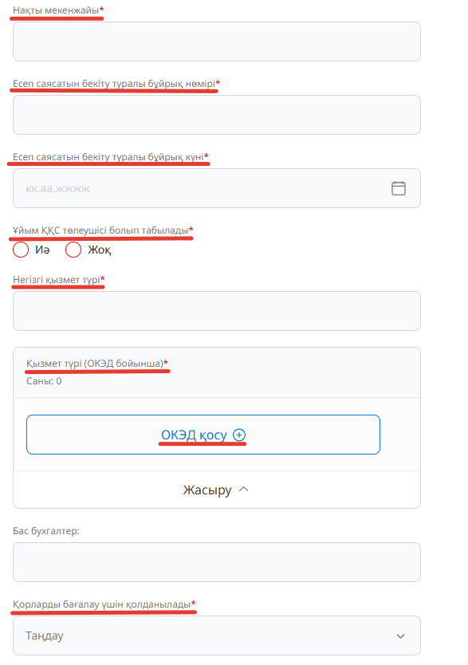Open the calendar date picker icon
Viewport: 468px width, 665px height.
[398, 188]
